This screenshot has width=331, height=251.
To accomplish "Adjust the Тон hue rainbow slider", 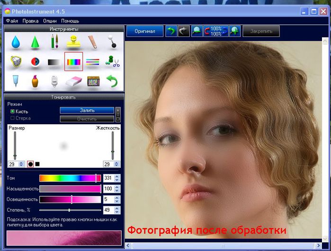I will 70,178.
